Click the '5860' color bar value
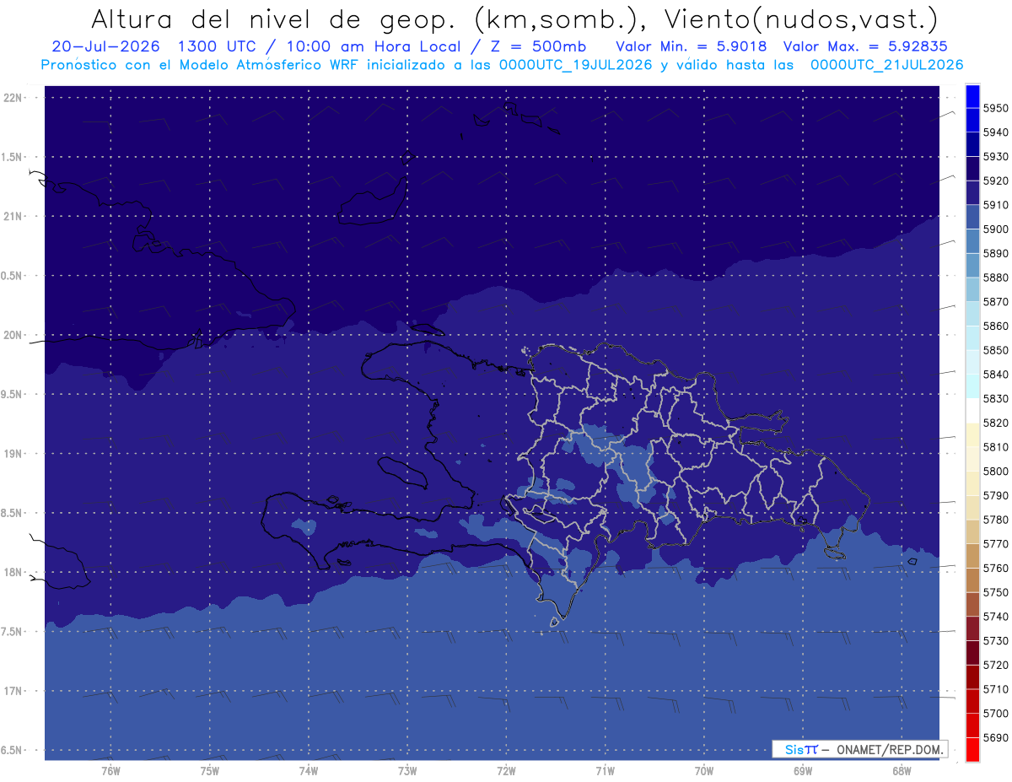This screenshot has height=782, width=1012. 997,326
